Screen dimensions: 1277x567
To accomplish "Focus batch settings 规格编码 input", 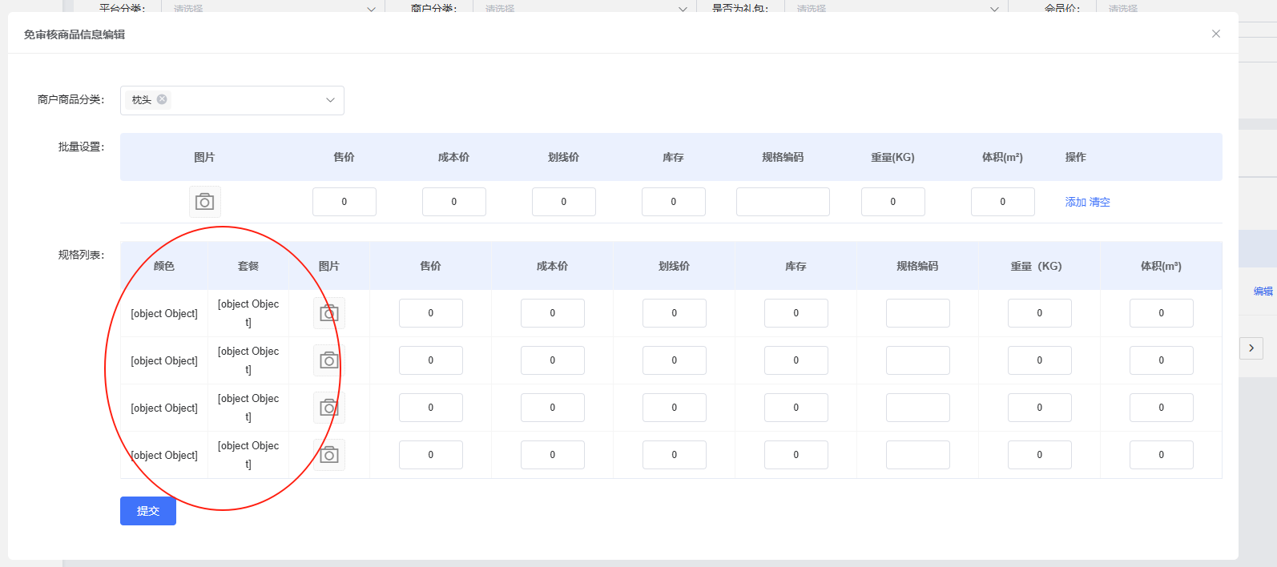I will (783, 202).
